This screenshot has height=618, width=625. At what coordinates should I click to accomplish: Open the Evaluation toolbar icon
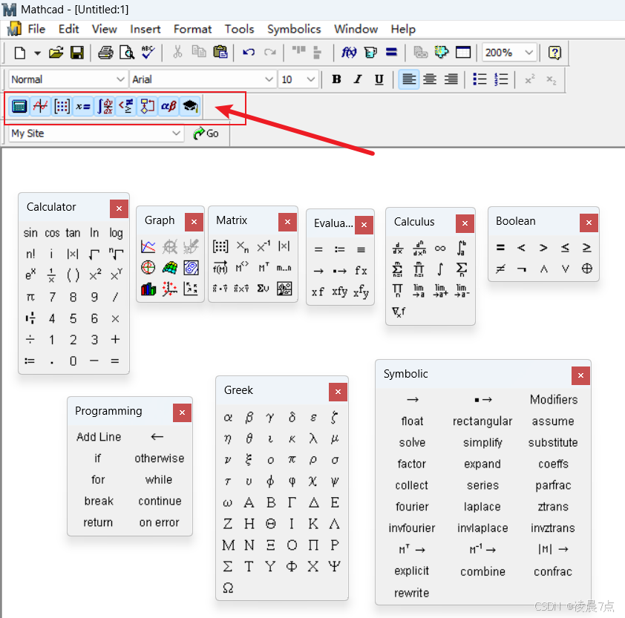83,106
